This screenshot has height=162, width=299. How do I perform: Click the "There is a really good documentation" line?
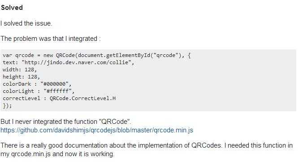pos(147,145)
